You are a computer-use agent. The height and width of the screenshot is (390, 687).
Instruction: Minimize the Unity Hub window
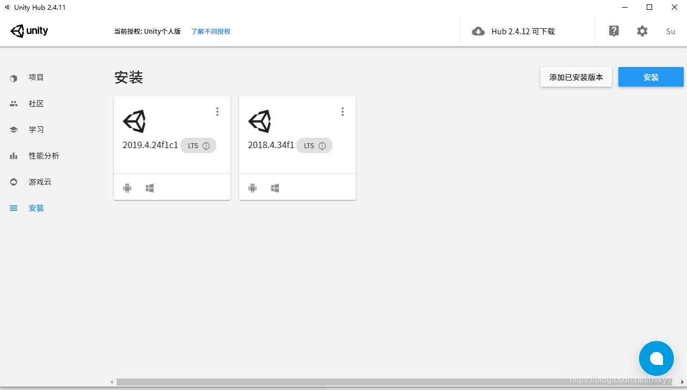click(624, 7)
